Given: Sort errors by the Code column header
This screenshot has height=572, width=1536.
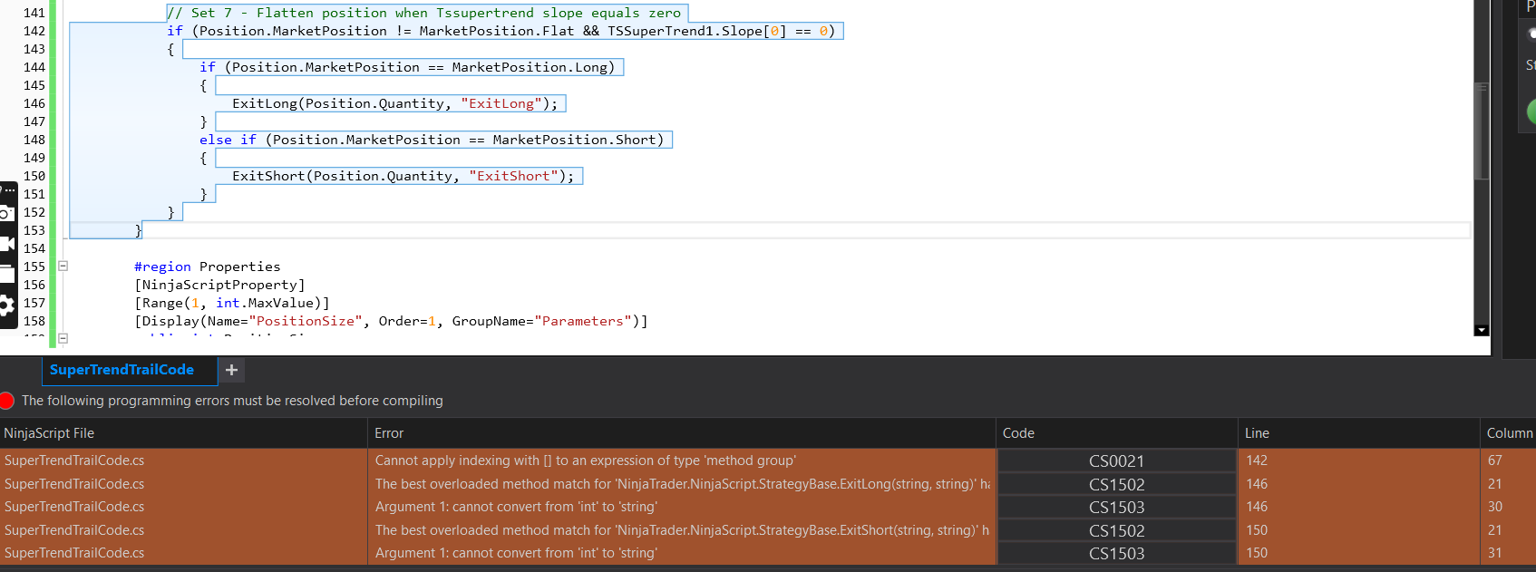Looking at the screenshot, I should (x=1018, y=433).
